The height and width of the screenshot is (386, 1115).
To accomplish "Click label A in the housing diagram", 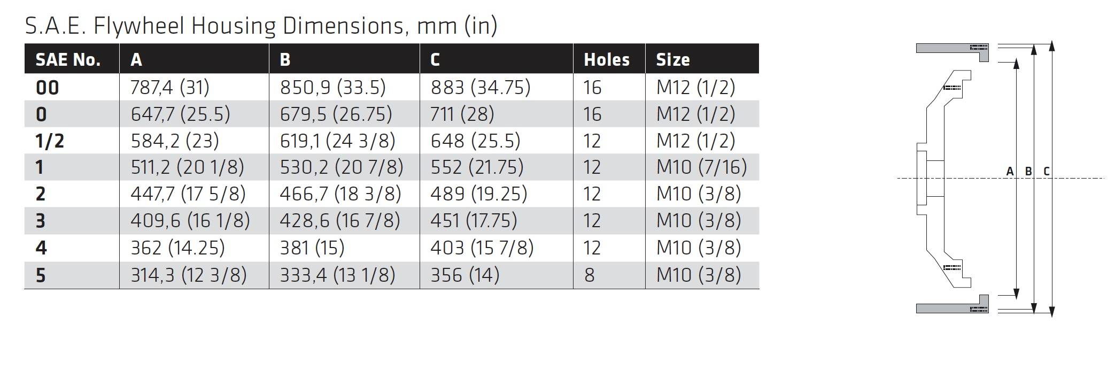I will 1010,172.
